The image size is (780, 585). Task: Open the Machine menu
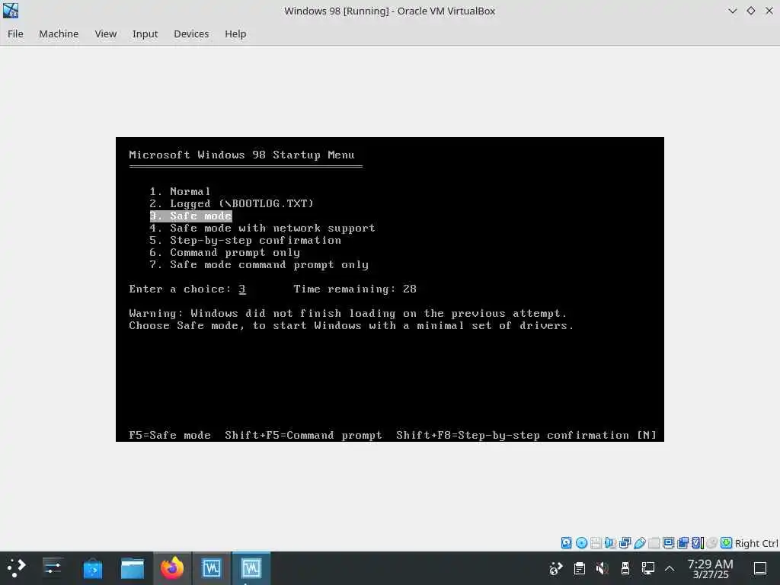[x=59, y=34]
